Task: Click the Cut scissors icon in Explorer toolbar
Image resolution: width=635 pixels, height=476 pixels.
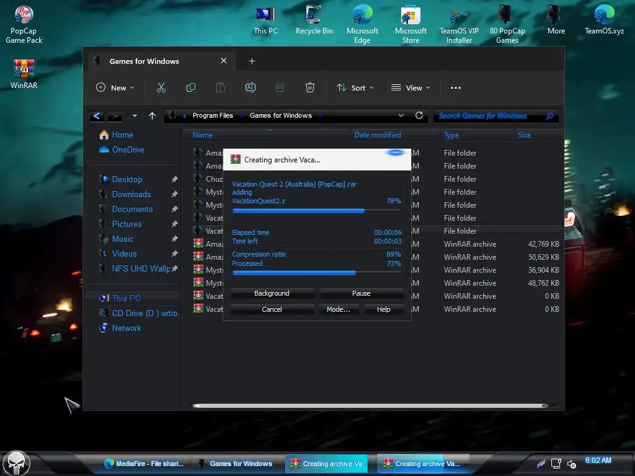Action: [161, 87]
